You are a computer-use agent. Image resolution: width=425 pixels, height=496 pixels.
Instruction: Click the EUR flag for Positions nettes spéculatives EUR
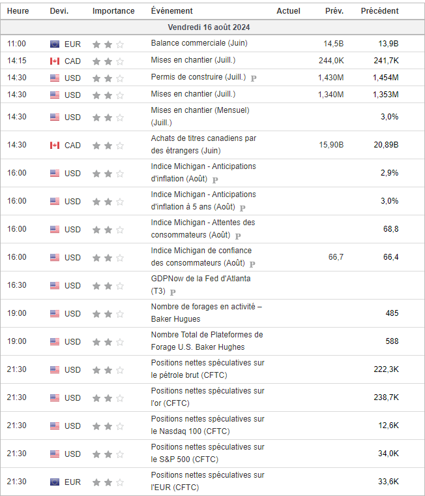coord(55,482)
